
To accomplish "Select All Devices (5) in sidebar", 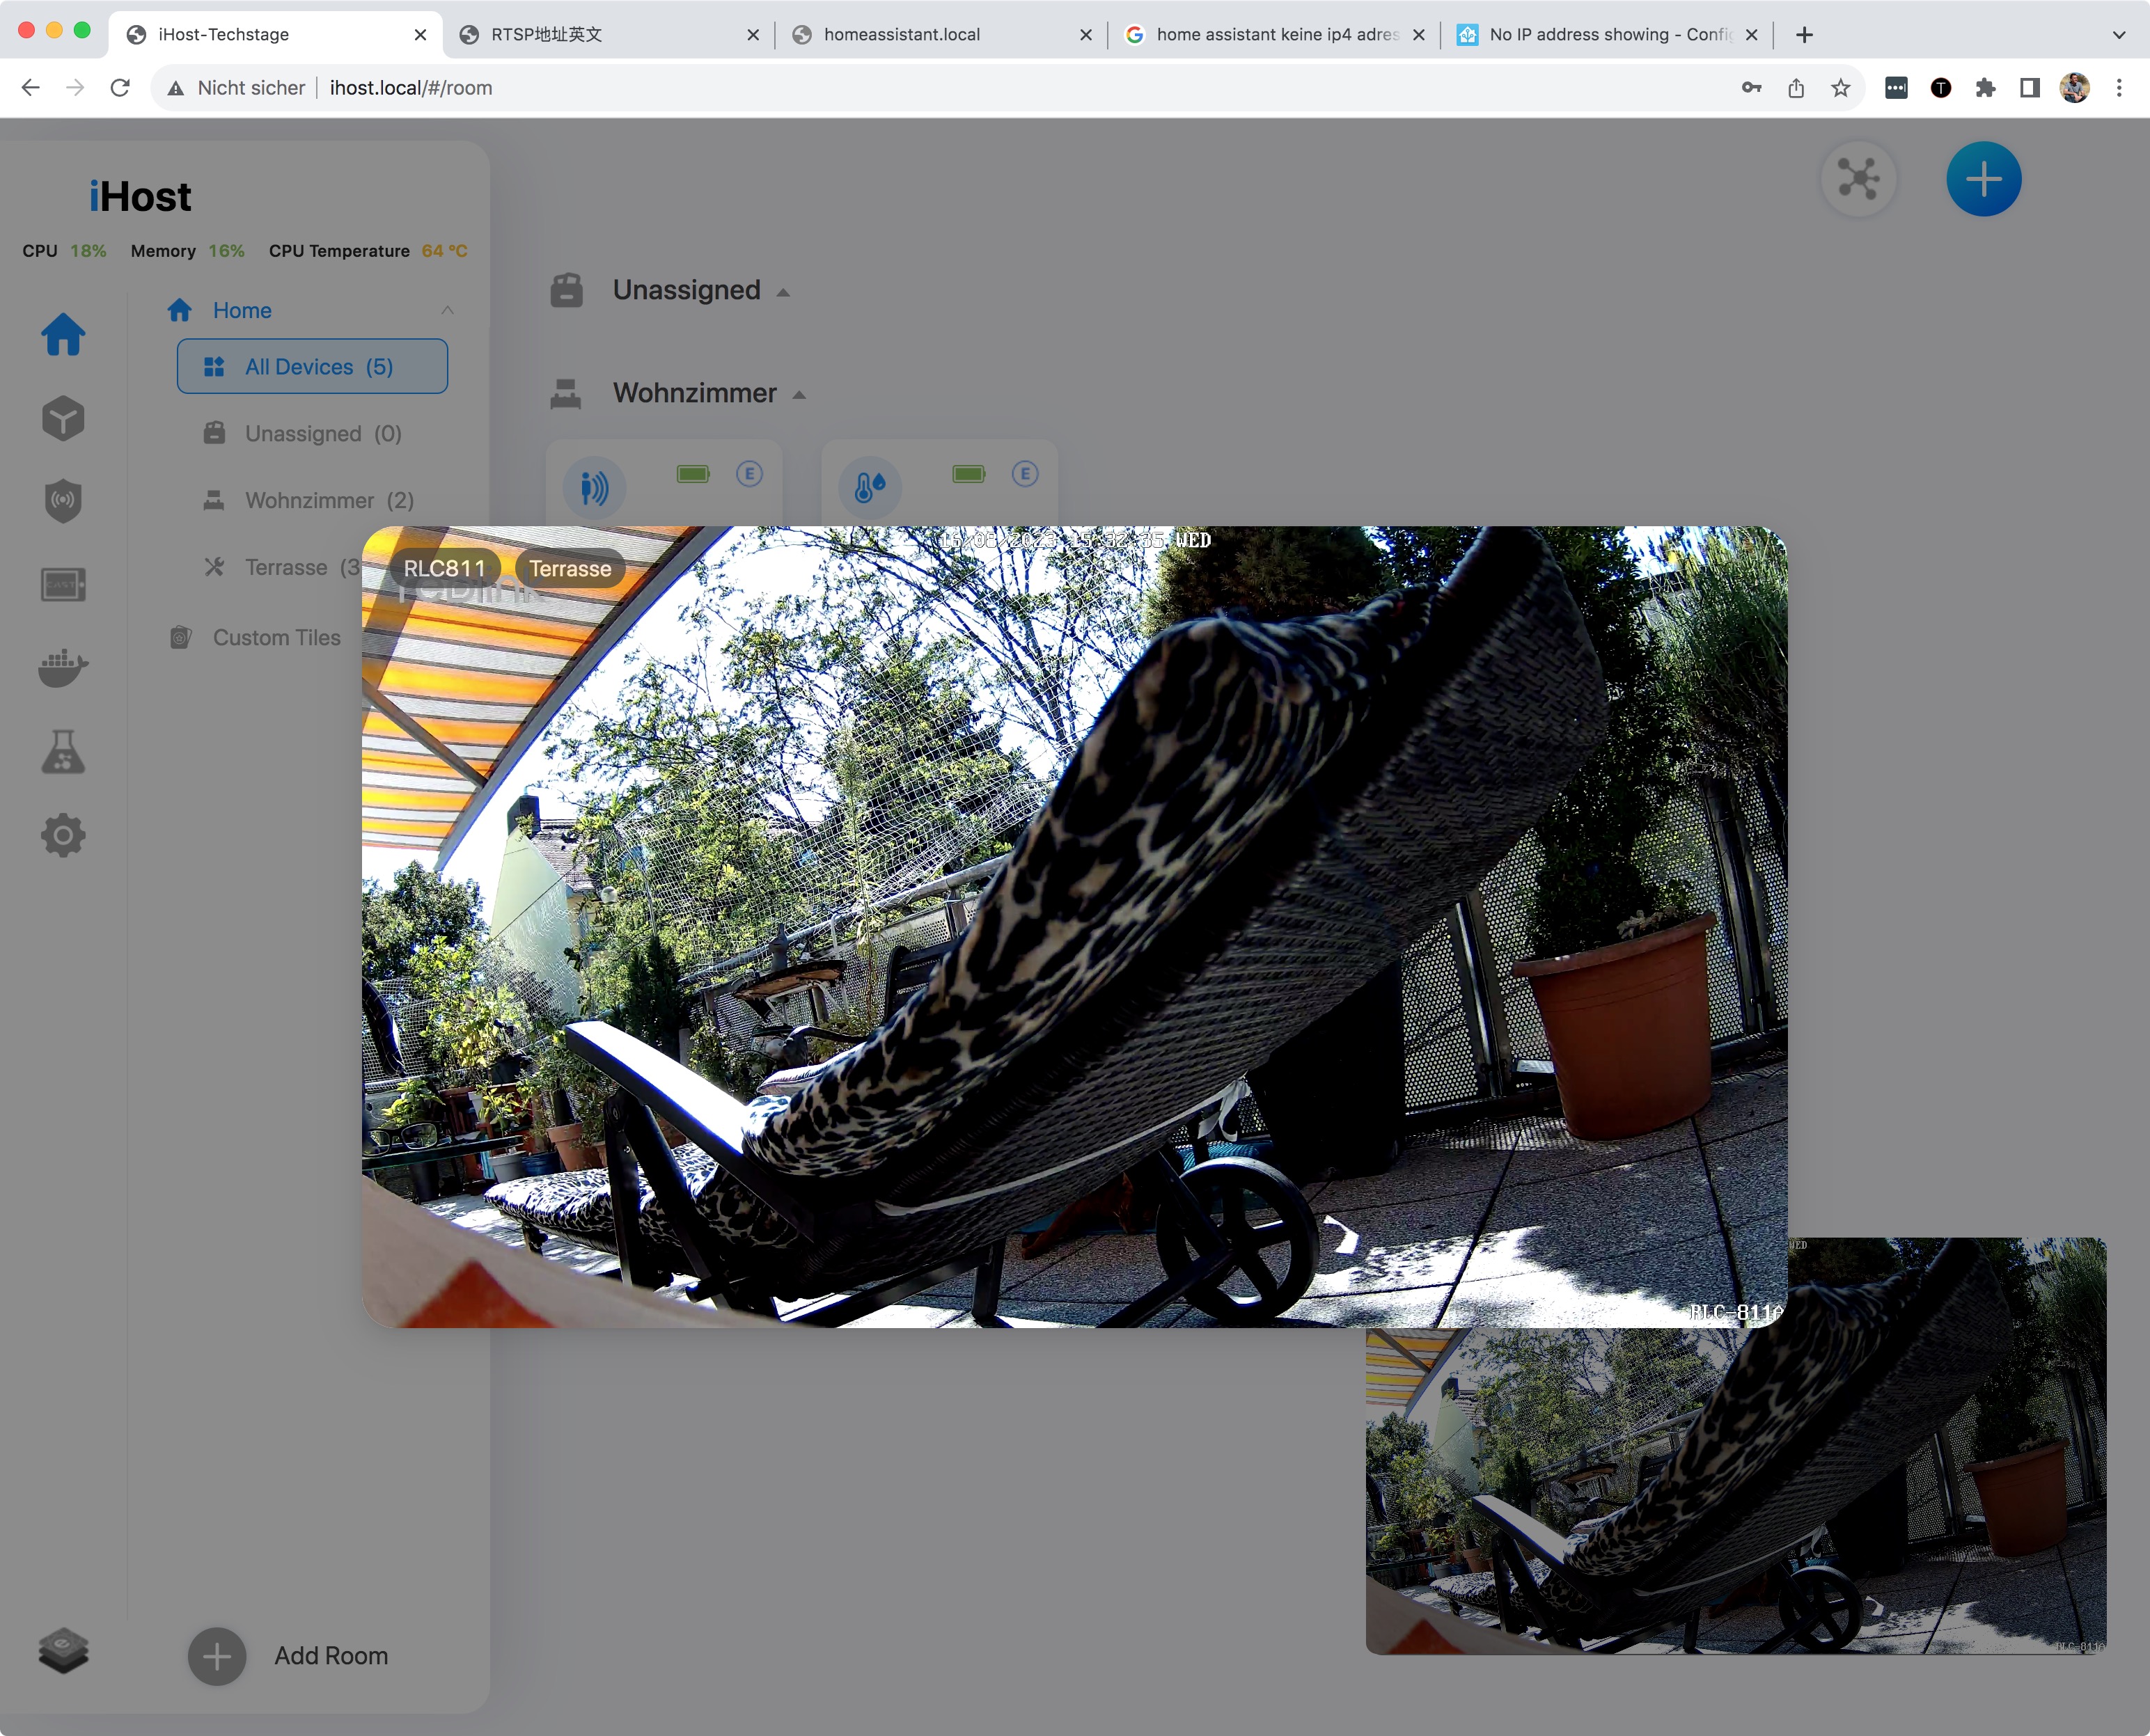I will click(x=312, y=367).
